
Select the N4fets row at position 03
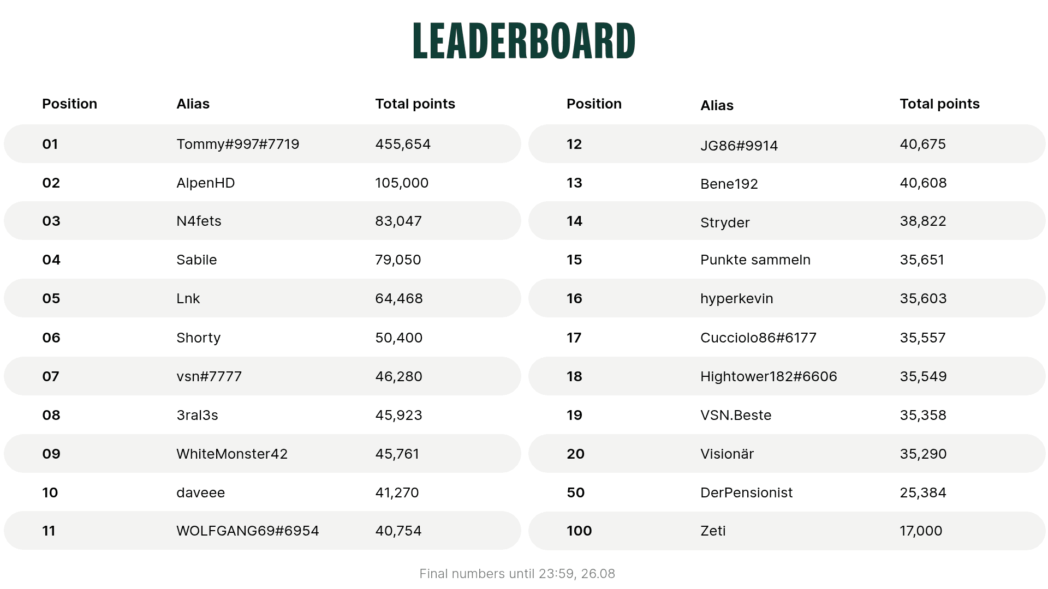click(x=263, y=221)
